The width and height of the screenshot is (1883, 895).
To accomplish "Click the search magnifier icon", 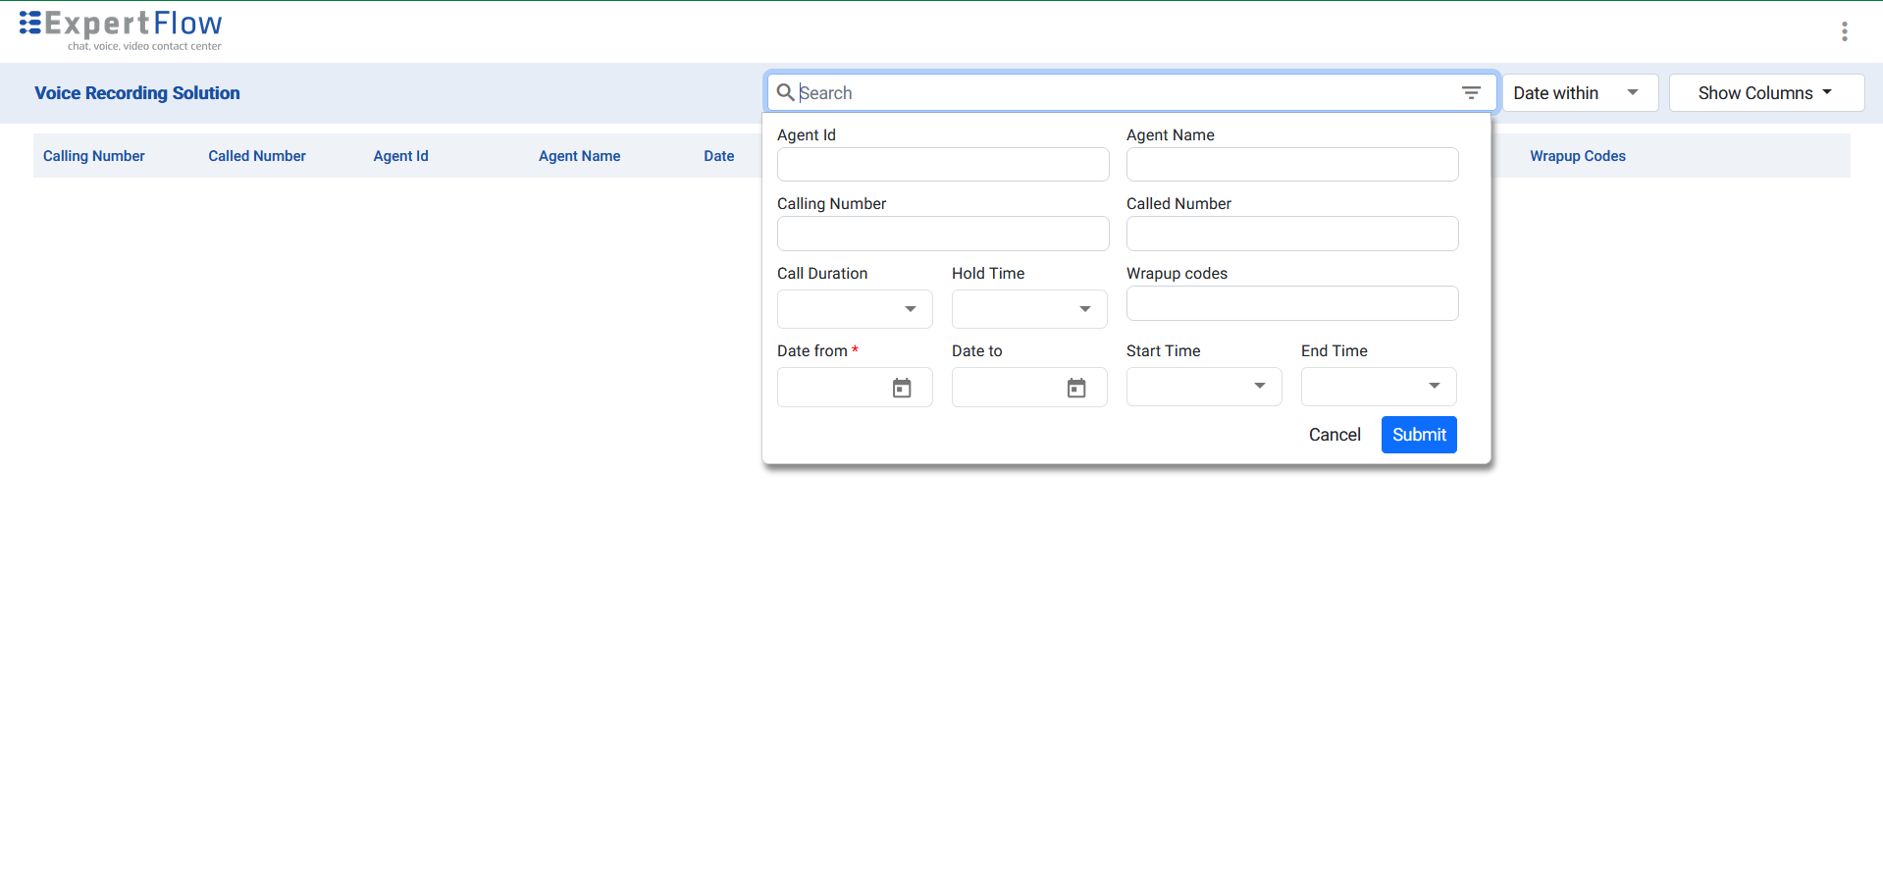I will tap(785, 92).
